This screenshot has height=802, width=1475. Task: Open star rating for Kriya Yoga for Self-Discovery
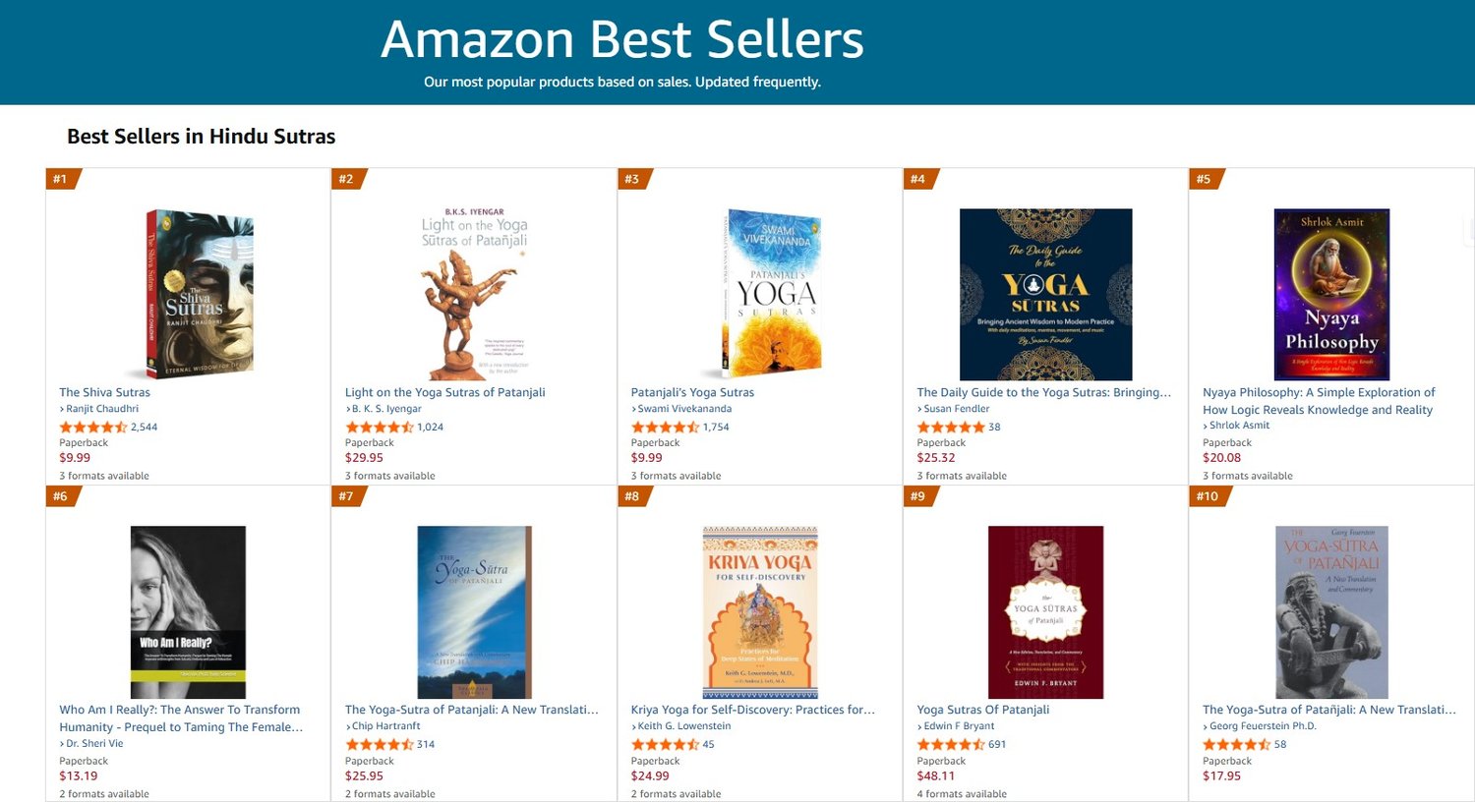665,744
